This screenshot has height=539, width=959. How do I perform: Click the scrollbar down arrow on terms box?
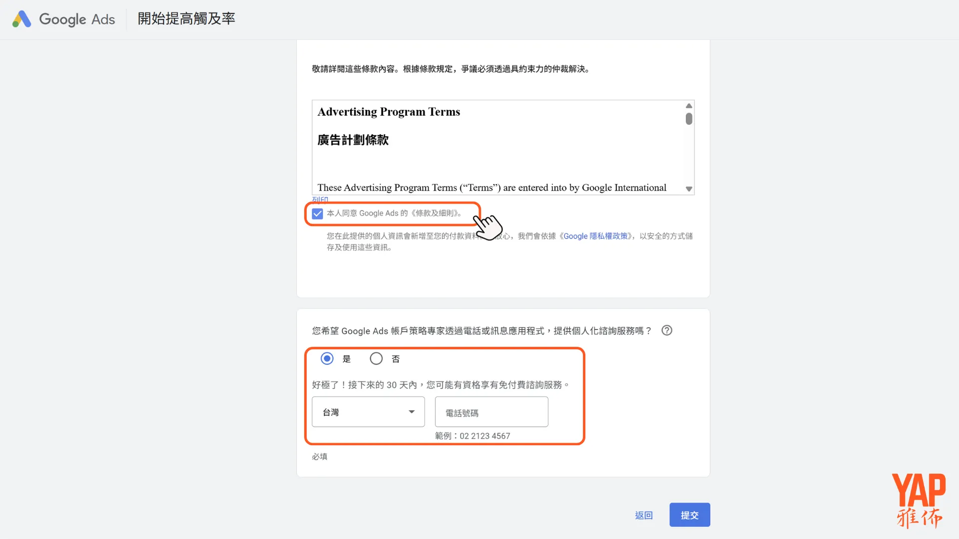[689, 189]
